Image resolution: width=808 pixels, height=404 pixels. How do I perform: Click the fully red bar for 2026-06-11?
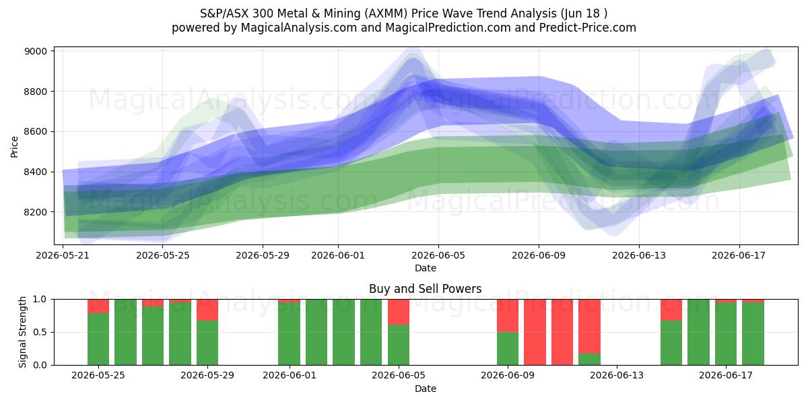(562, 332)
